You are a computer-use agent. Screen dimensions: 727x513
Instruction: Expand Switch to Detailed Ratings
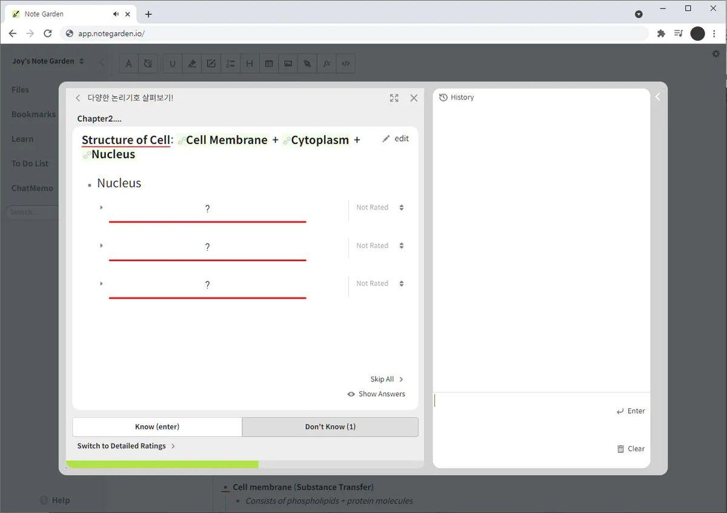[126, 446]
